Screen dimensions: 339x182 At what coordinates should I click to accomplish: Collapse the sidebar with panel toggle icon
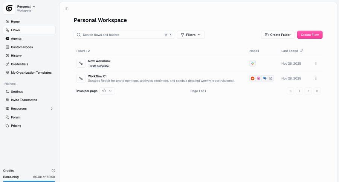(67, 9)
